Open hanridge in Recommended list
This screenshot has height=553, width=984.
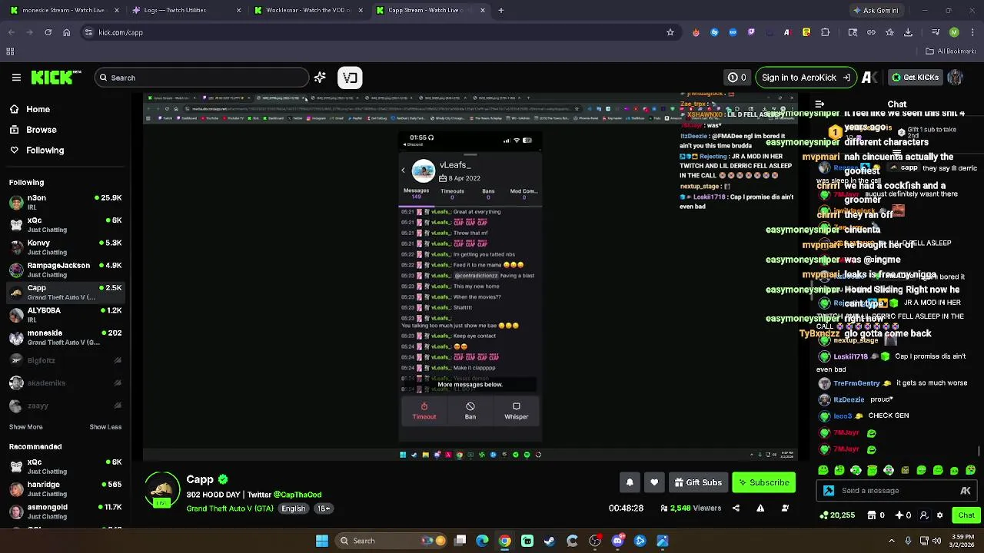coord(66,488)
